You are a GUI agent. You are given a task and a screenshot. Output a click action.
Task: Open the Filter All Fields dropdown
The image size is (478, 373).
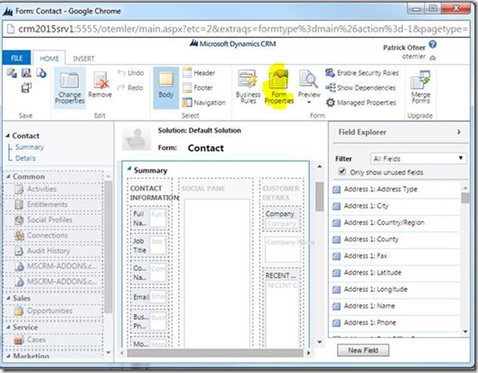click(418, 158)
